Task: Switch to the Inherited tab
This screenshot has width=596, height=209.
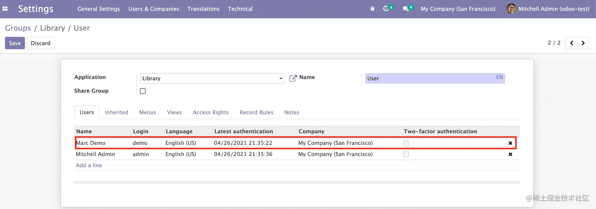Action: (117, 112)
